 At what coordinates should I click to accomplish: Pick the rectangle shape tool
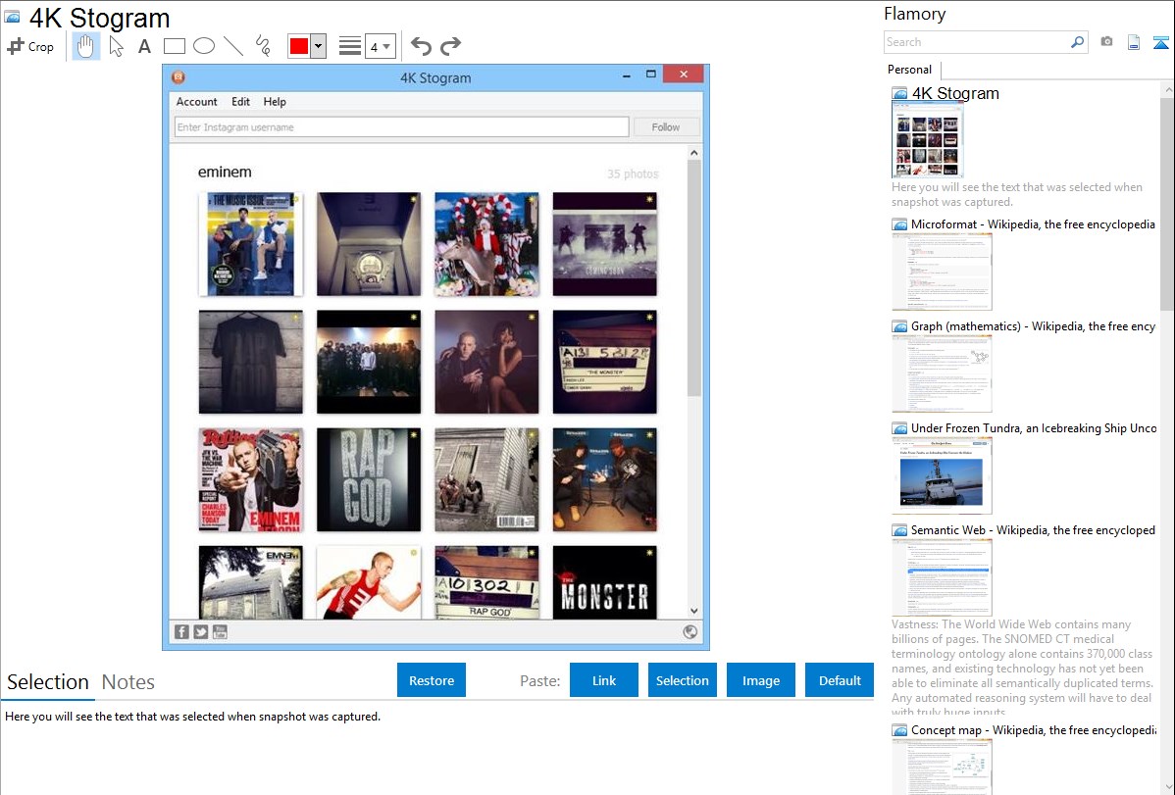click(174, 46)
